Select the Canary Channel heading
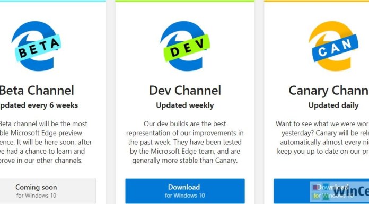 pos(329,91)
